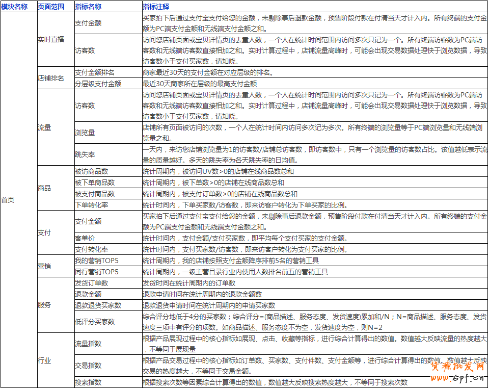Click the note starting '综合评分地低于4分的买家数'
This screenshot has width=489, height=389.
pyautogui.click(x=315, y=322)
